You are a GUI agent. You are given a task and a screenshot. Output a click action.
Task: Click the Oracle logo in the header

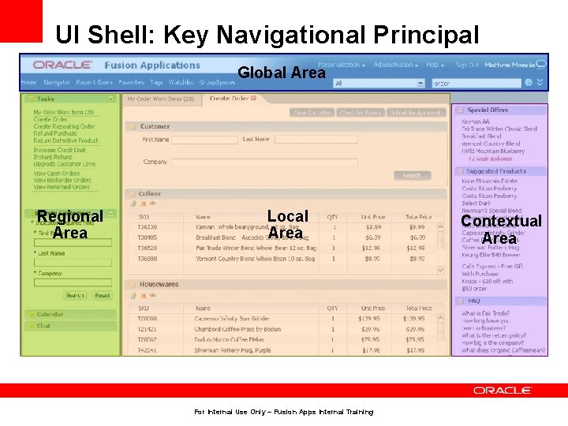62,65
